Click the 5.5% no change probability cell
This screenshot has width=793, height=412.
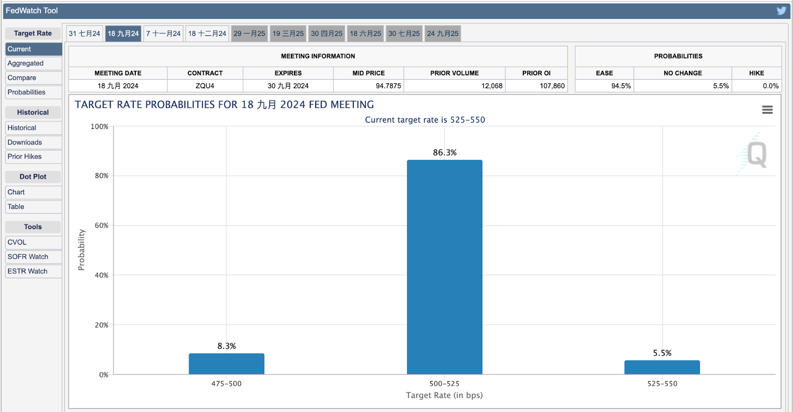683,86
